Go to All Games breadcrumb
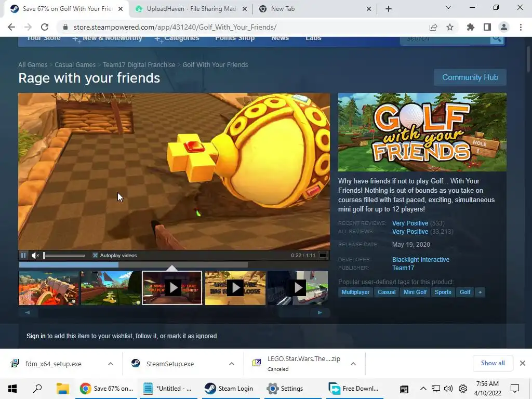The height and width of the screenshot is (399, 532). click(x=33, y=65)
